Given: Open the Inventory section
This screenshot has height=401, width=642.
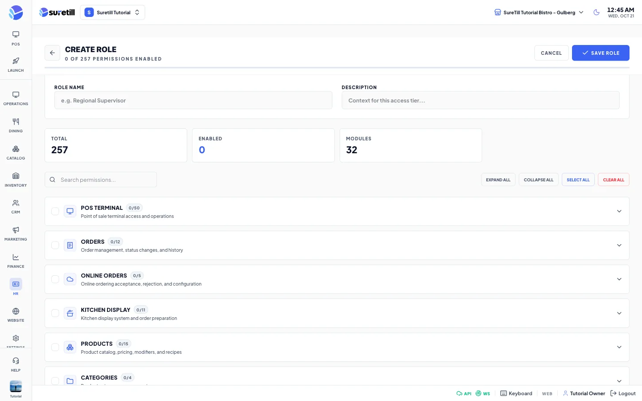Looking at the screenshot, I should pos(16,180).
